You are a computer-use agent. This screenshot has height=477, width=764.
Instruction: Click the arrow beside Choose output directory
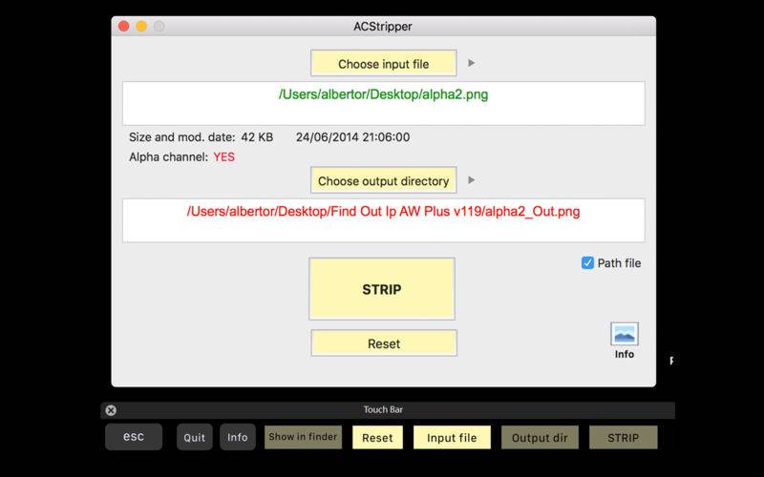(471, 180)
